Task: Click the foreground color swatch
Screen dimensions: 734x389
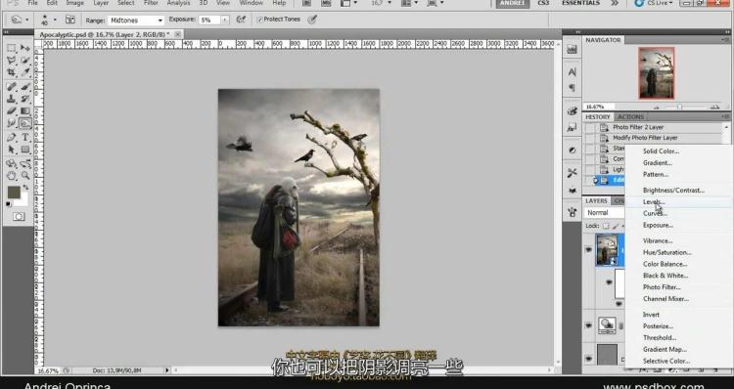Action: (x=14, y=192)
